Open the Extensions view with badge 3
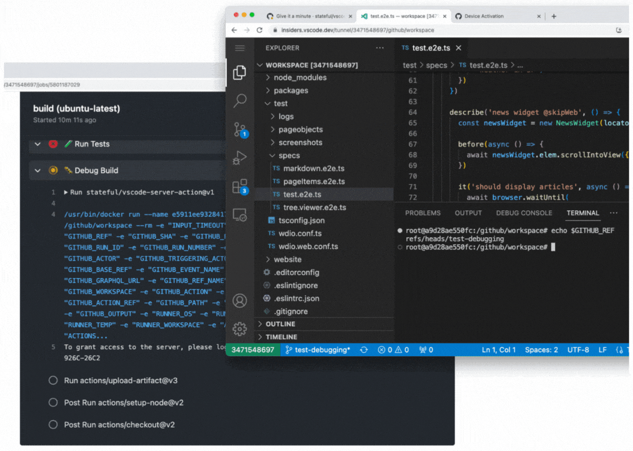The height and width of the screenshot is (451, 633). [240, 186]
